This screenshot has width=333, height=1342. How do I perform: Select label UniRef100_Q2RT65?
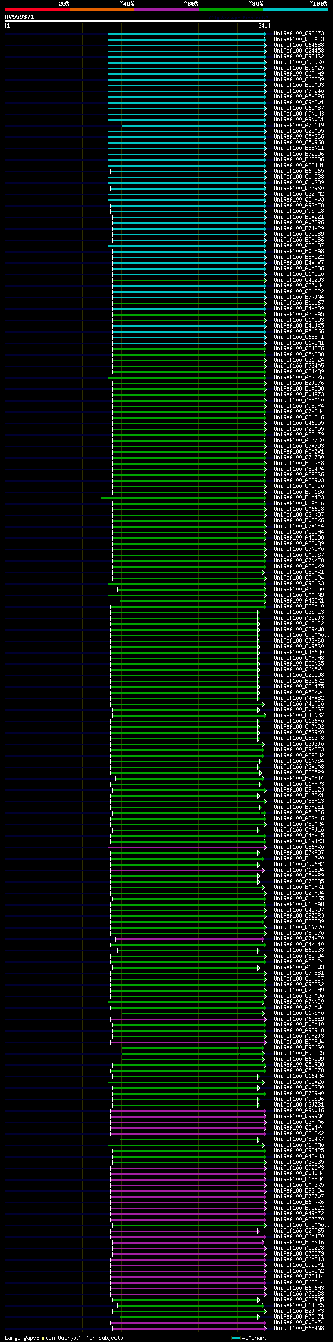(x=299, y=1232)
